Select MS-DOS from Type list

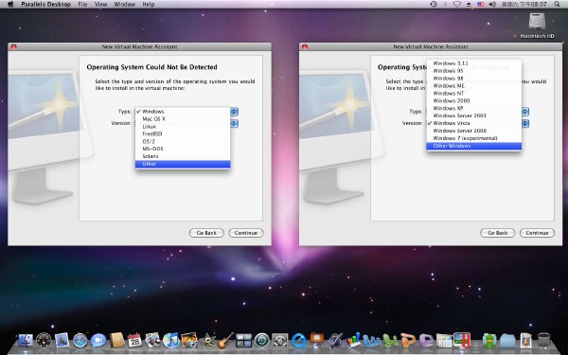[x=183, y=149]
